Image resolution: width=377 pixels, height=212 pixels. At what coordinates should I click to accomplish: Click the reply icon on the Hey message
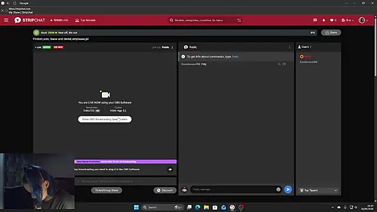click(279, 64)
